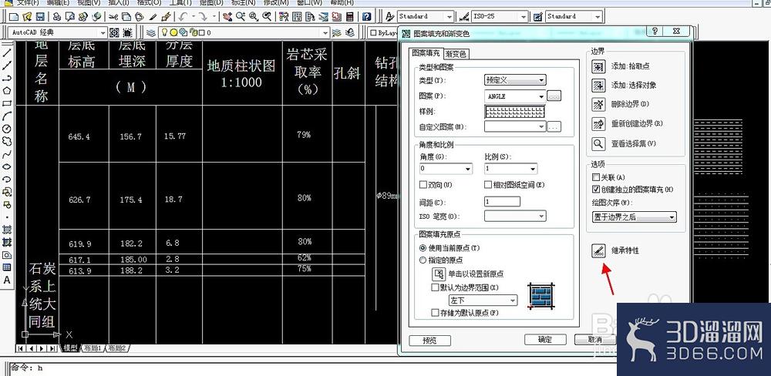Toggle Default to boundary extents checkbox
The image size is (771, 376).
[435, 287]
